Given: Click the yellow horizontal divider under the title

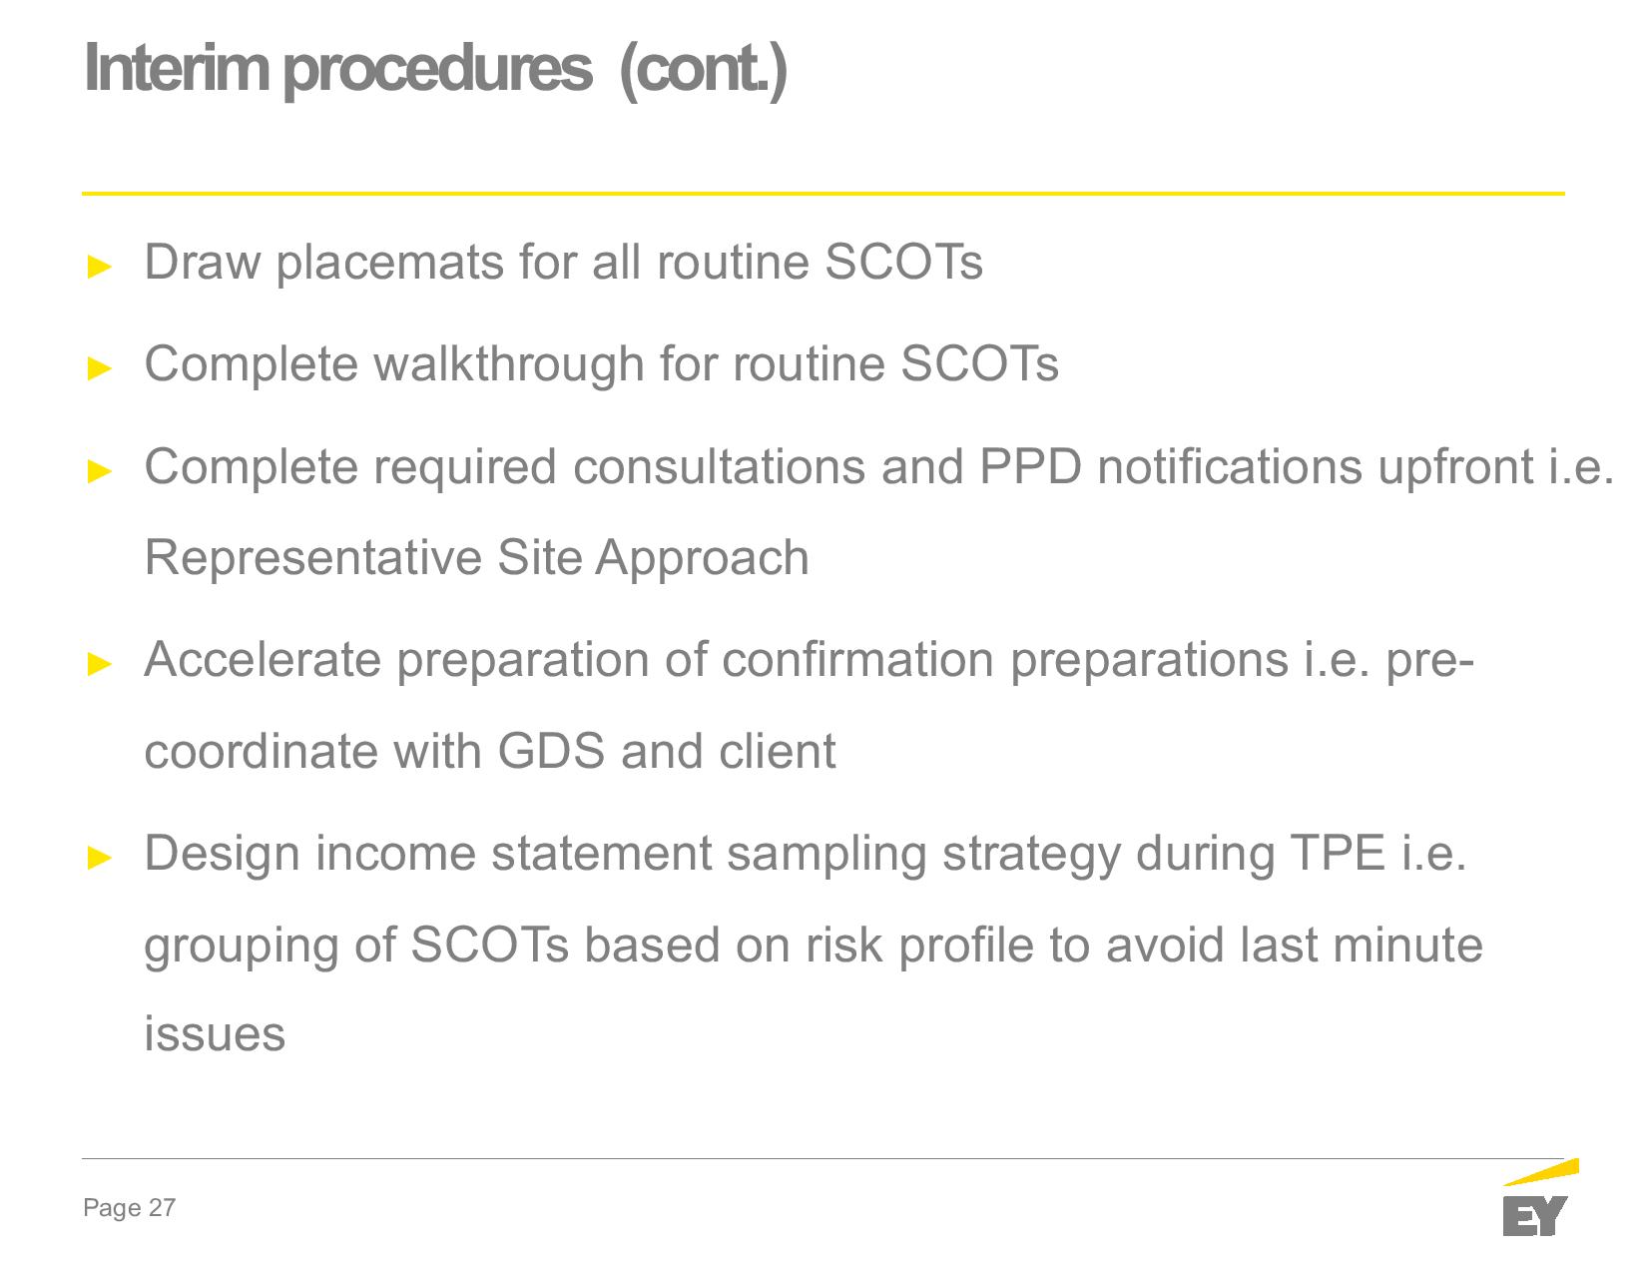Looking at the screenshot, I should [823, 193].
